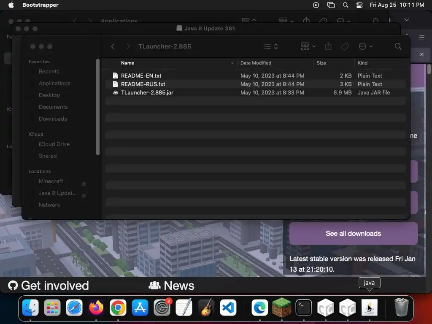Click the TLauncher jar coffee cup icon
The width and height of the screenshot is (432, 324).
116,92
